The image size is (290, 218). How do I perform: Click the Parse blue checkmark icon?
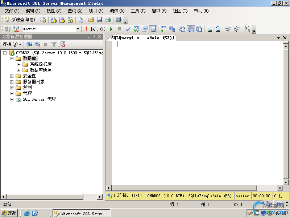[128, 29]
